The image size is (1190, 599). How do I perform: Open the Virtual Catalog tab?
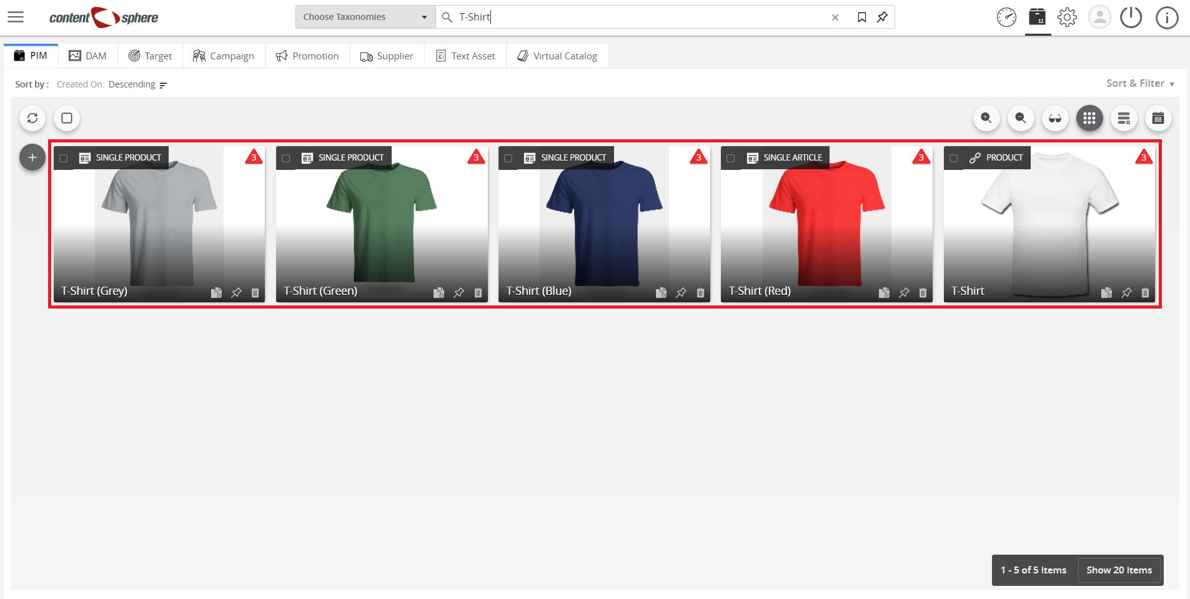point(557,56)
